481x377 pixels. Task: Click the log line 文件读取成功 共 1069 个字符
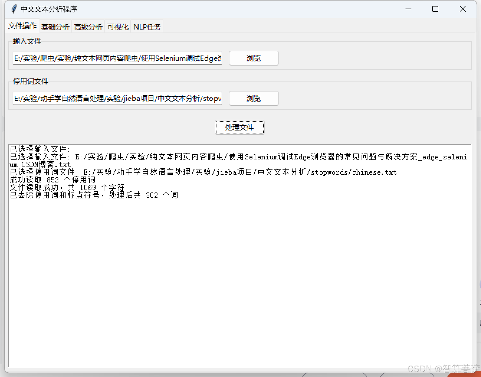pos(67,187)
